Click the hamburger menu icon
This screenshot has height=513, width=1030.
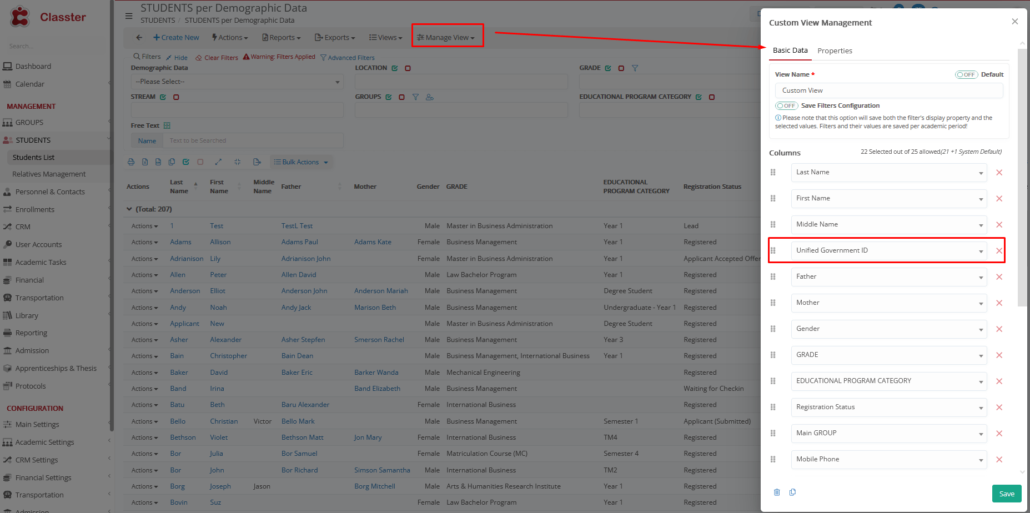(x=129, y=16)
